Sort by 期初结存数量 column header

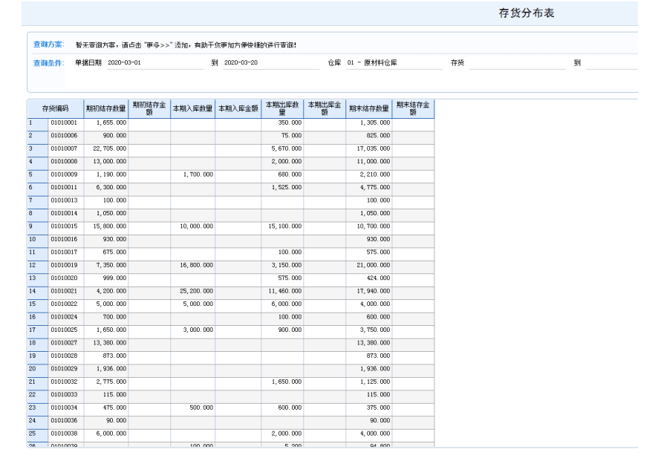[105, 108]
